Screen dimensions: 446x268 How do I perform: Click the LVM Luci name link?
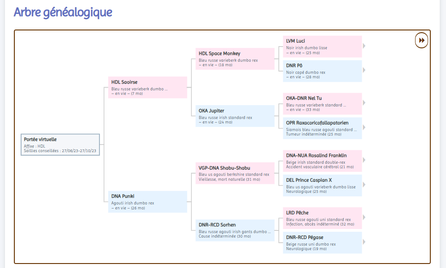coord(295,41)
